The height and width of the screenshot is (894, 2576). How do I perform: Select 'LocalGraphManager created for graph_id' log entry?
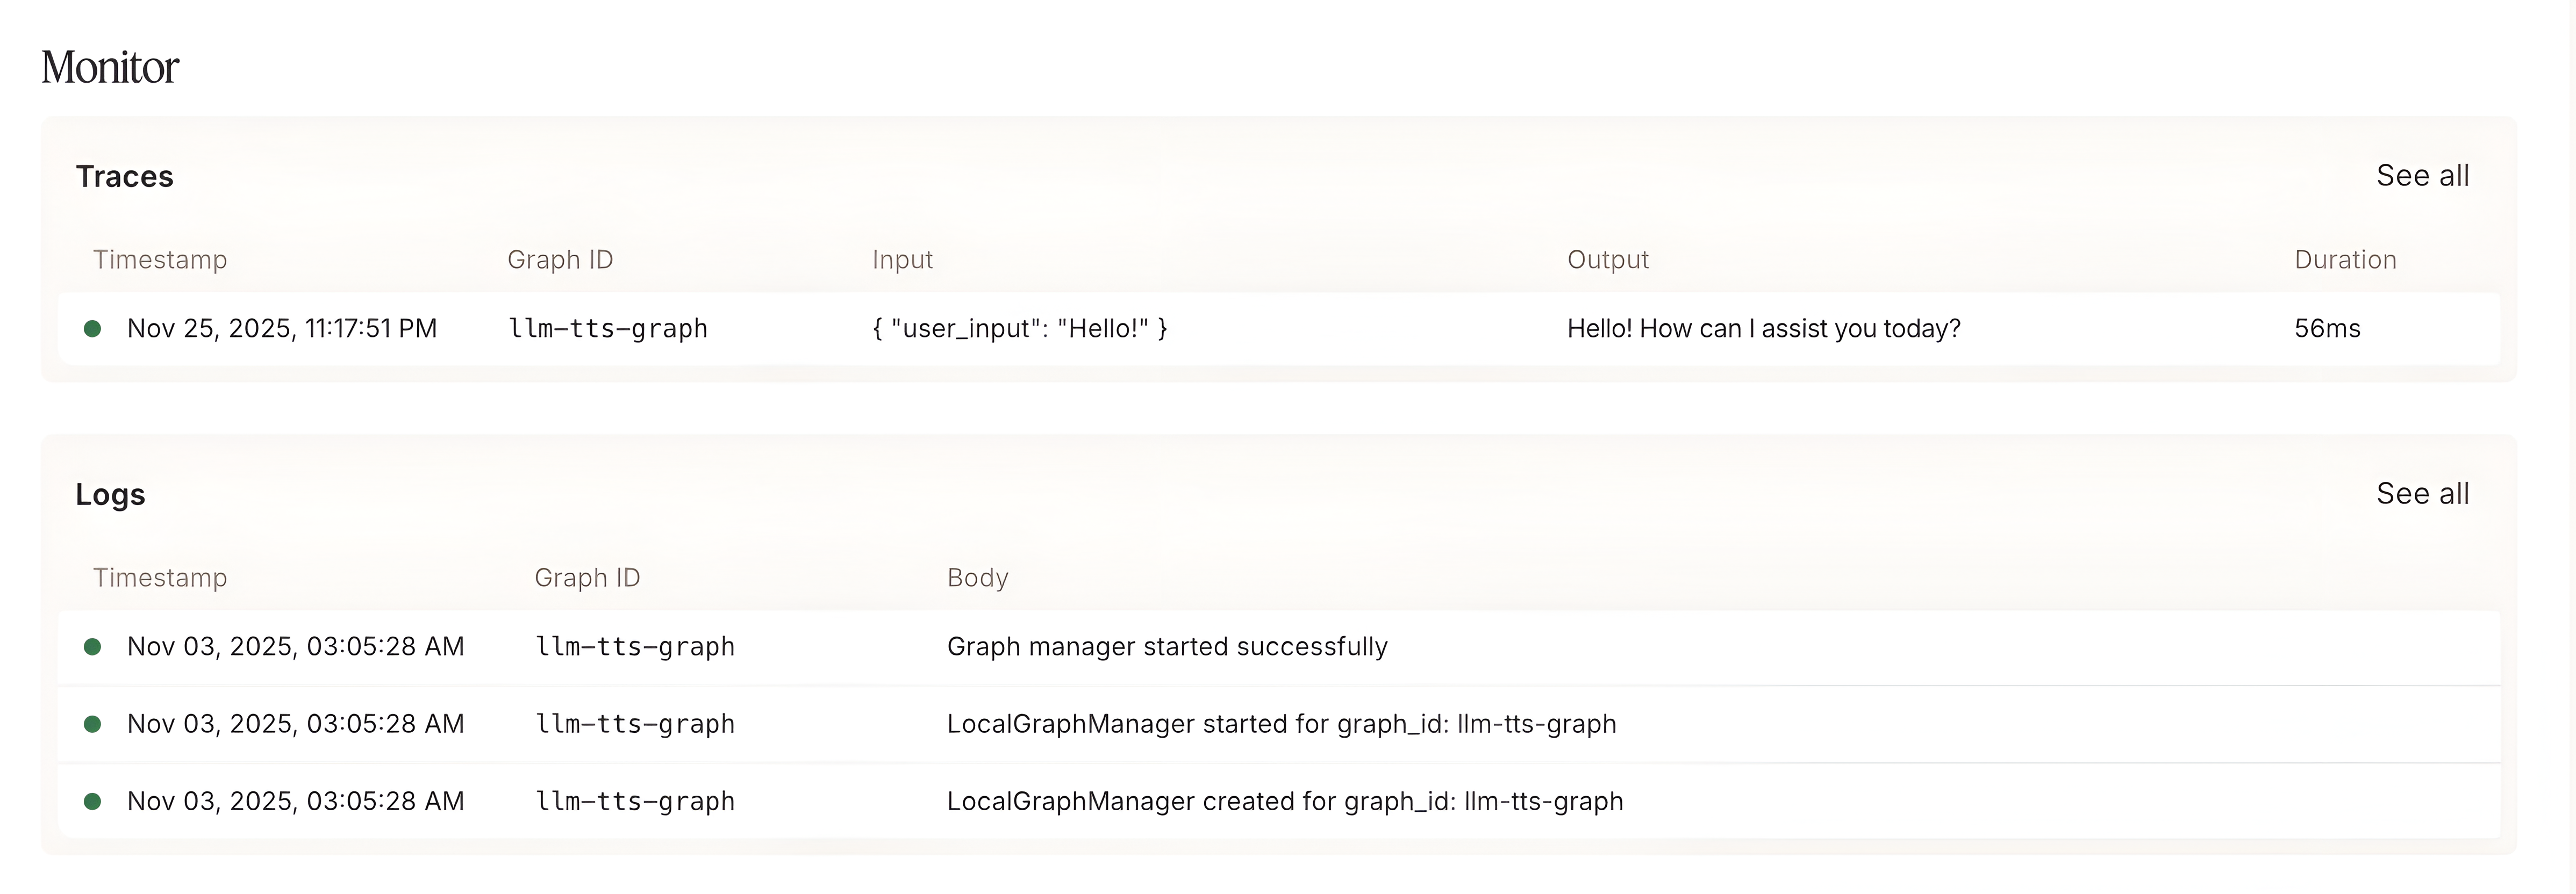pyautogui.click(x=1285, y=801)
